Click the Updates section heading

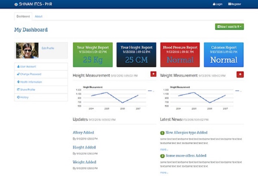[x=80, y=119]
